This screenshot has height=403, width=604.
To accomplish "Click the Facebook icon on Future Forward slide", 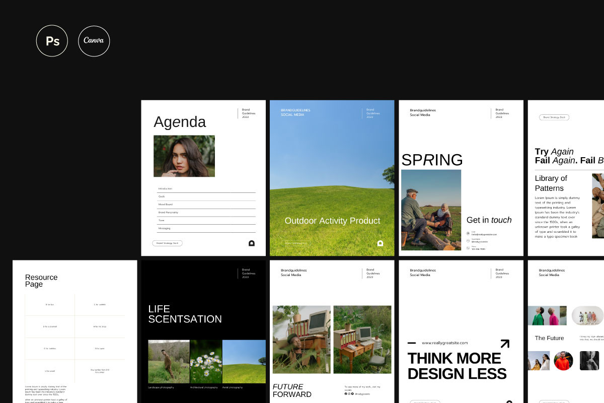I will pos(346,393).
